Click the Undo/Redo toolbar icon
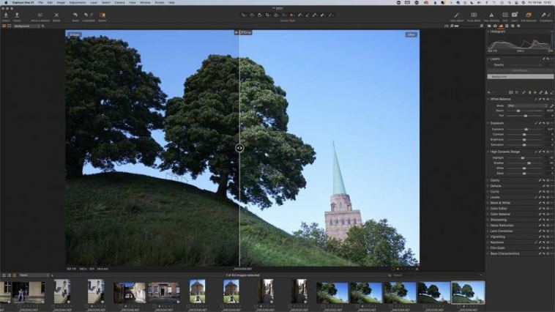Image resolution: width=555 pixels, height=312 pixels. [x=89, y=15]
